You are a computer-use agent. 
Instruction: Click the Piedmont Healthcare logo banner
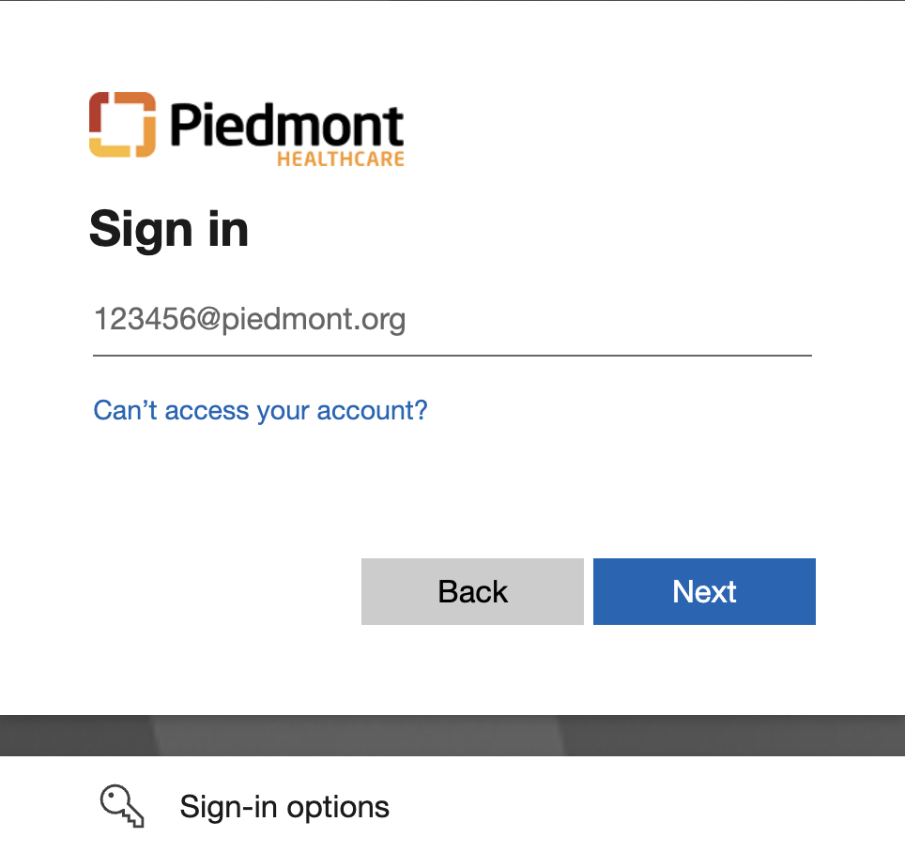[246, 129]
